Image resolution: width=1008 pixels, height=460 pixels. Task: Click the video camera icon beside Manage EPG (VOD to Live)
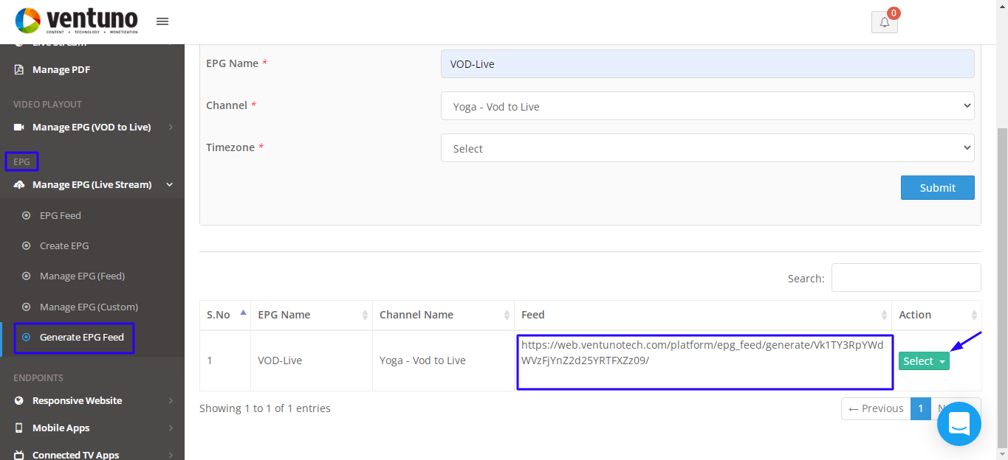[19, 128]
